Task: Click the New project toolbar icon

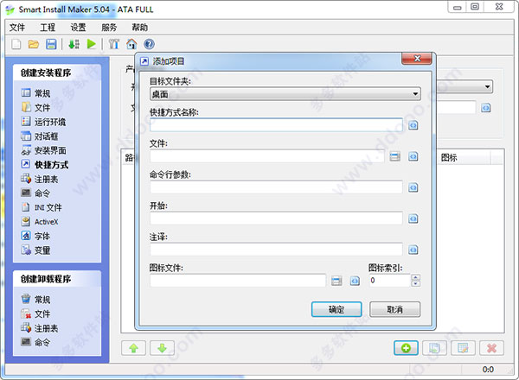Action: [16, 44]
